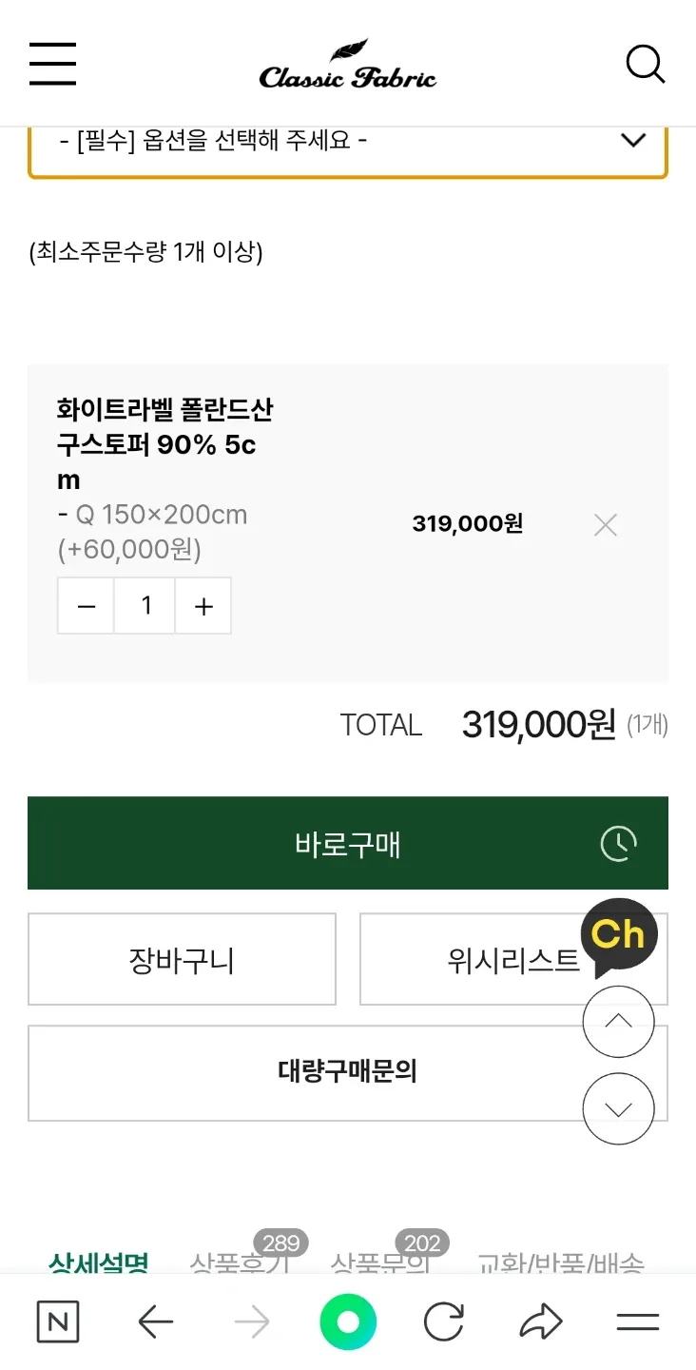Expand the required option dropdown
696x1370 pixels.
point(348,142)
